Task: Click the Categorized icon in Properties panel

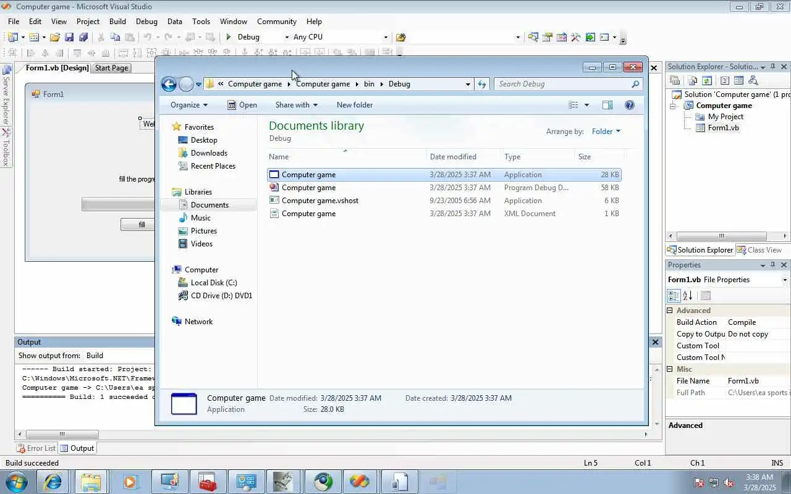Action: (x=674, y=296)
